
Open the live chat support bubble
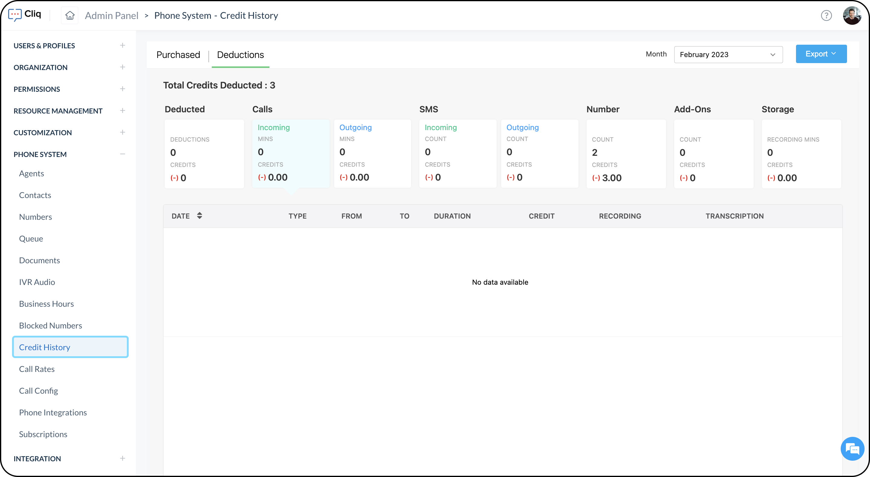852,449
